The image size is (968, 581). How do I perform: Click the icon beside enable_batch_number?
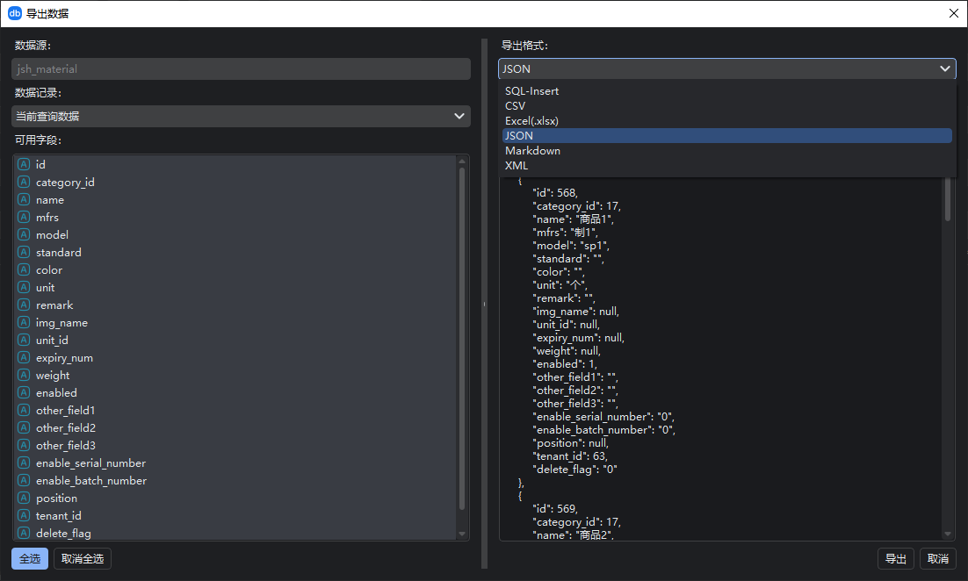pyautogui.click(x=24, y=480)
